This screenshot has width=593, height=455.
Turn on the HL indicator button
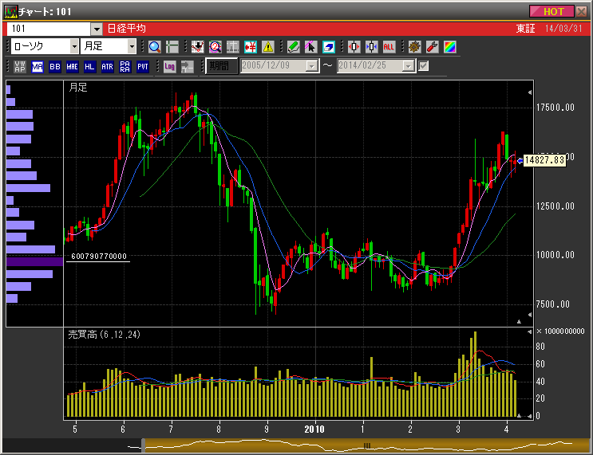click(x=89, y=66)
